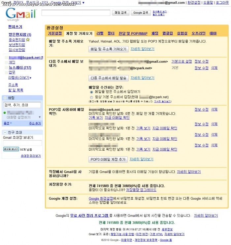
Task: Open 주소록 contacts
Action: pos(13,85)
